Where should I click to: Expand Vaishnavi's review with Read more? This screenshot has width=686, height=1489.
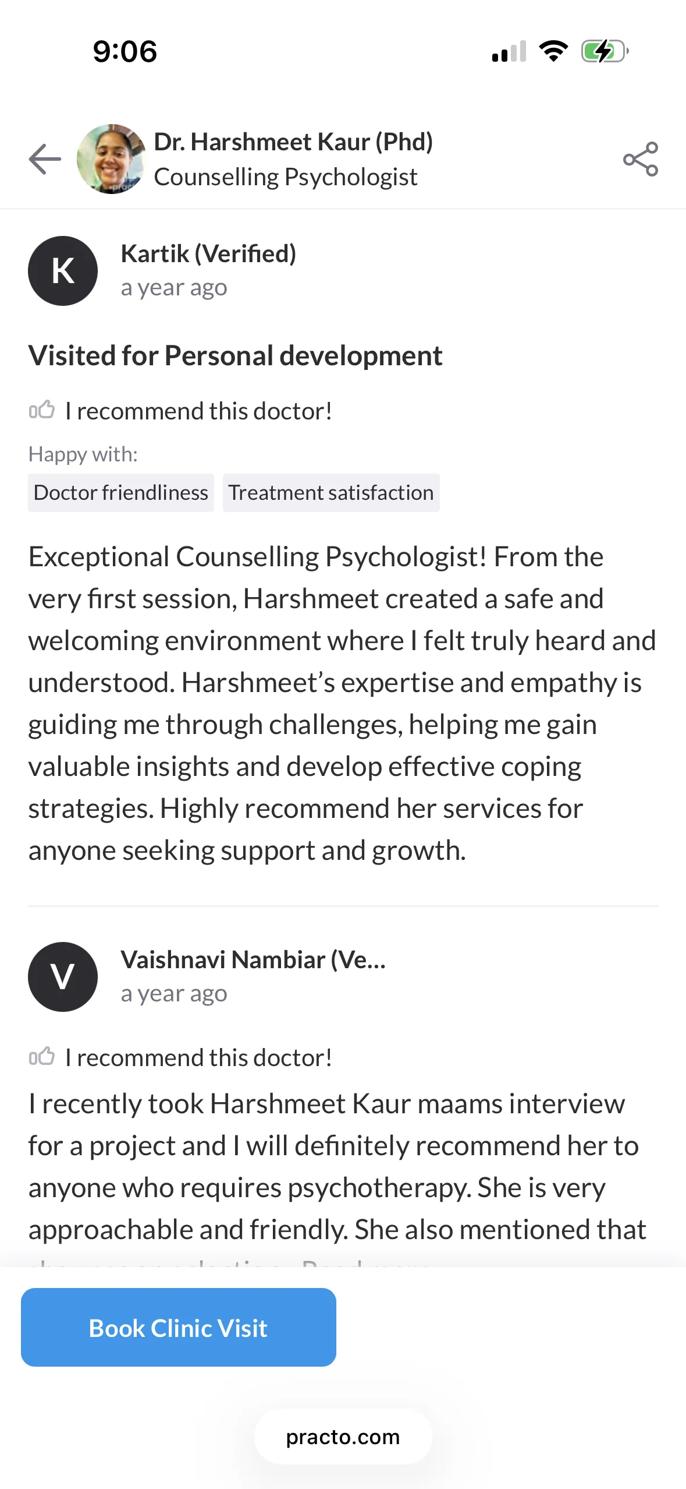coord(365,1264)
